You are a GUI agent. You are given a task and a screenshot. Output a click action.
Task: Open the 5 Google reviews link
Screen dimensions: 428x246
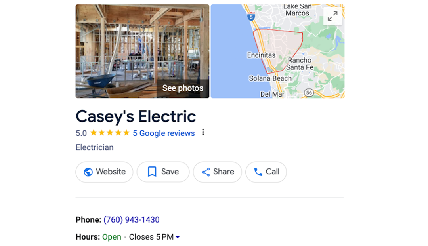click(x=164, y=133)
